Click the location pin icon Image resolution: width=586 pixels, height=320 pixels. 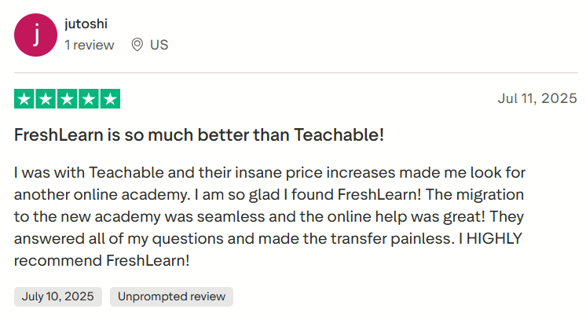(x=137, y=45)
